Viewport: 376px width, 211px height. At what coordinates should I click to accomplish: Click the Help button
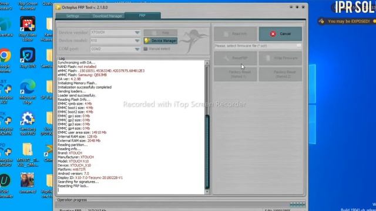click(160, 33)
